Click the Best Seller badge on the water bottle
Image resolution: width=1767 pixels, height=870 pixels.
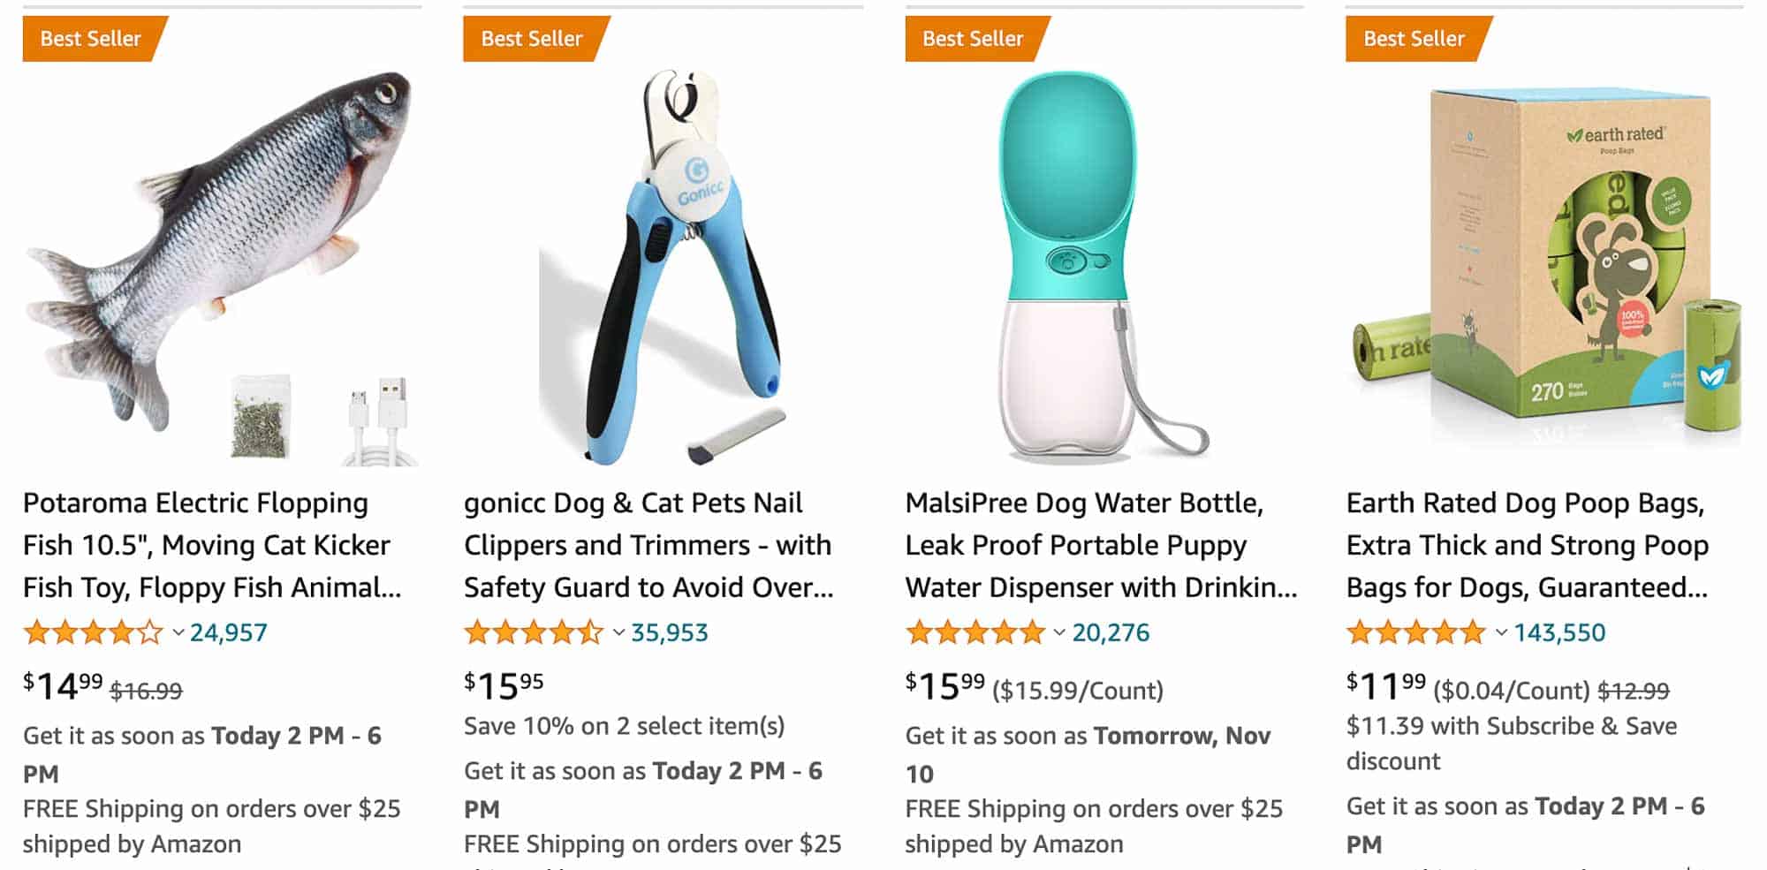972,38
